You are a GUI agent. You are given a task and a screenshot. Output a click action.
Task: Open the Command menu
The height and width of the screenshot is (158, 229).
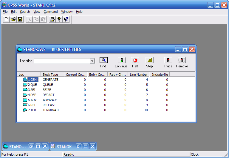click(51, 12)
